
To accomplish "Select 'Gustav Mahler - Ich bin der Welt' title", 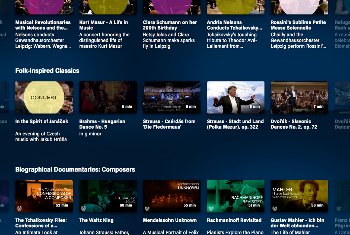I will pos(297,223).
